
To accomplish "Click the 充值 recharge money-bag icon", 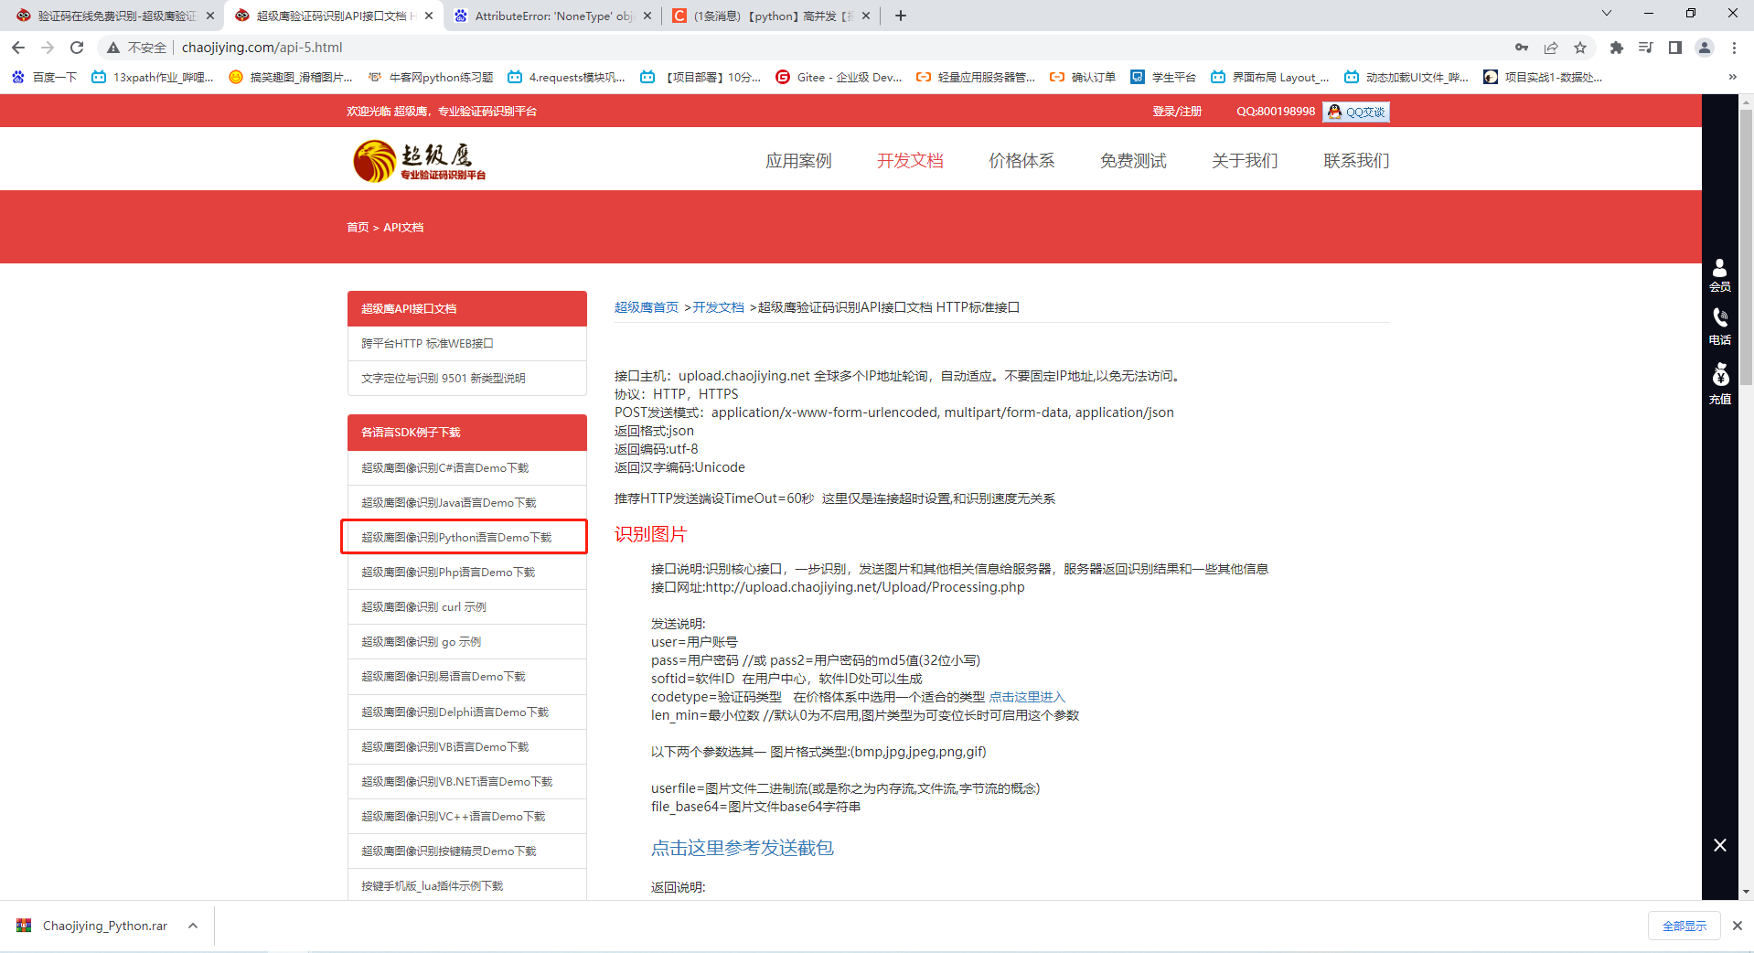I will click(x=1720, y=384).
